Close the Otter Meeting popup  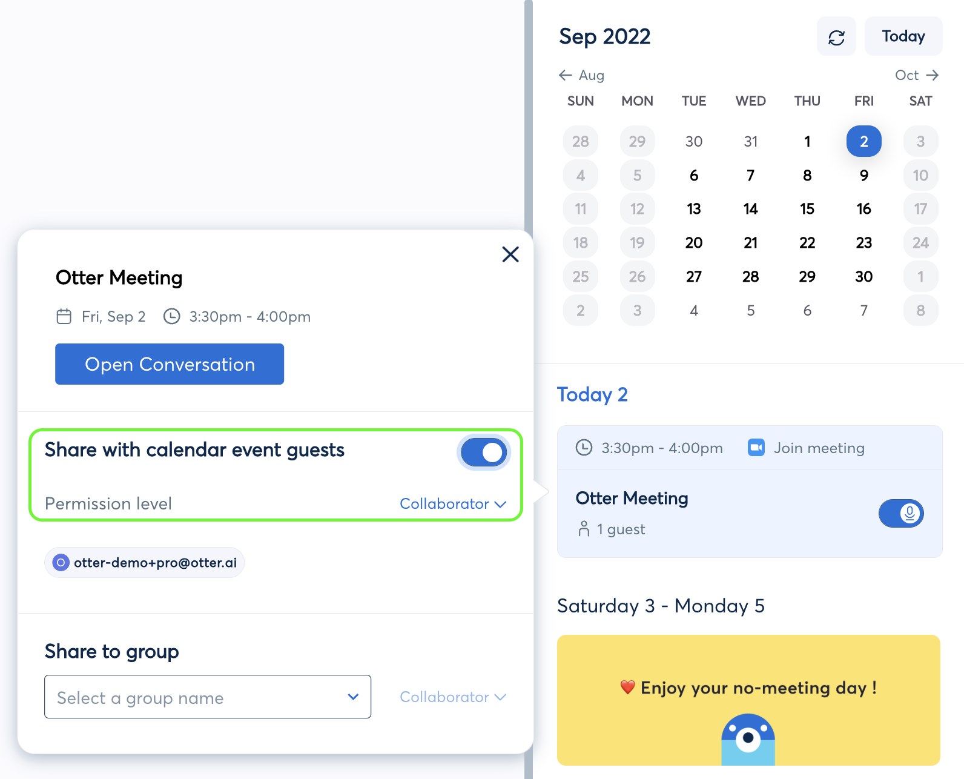click(x=510, y=254)
